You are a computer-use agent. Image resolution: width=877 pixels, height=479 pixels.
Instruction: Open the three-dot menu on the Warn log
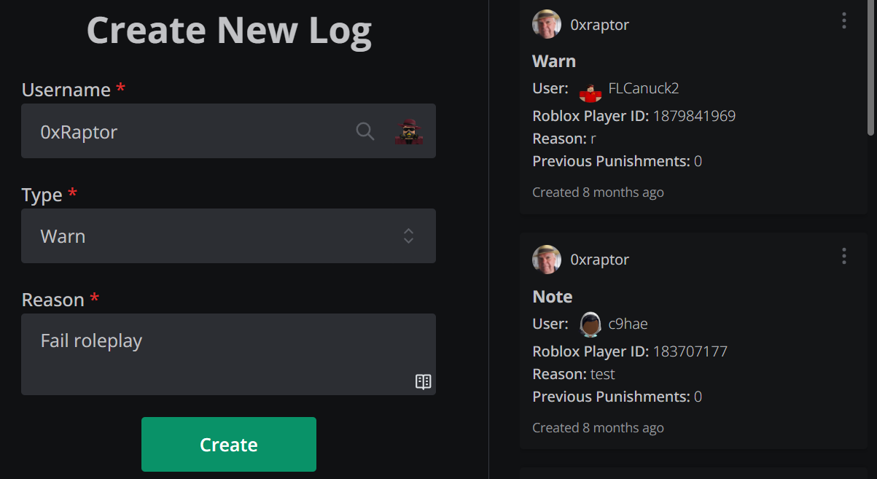[x=843, y=21]
